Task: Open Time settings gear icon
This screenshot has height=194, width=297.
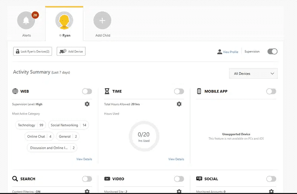Action: coord(179,104)
